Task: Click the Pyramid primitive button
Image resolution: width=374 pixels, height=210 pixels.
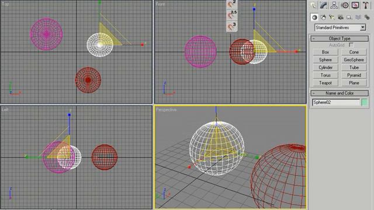Action: 354,75
